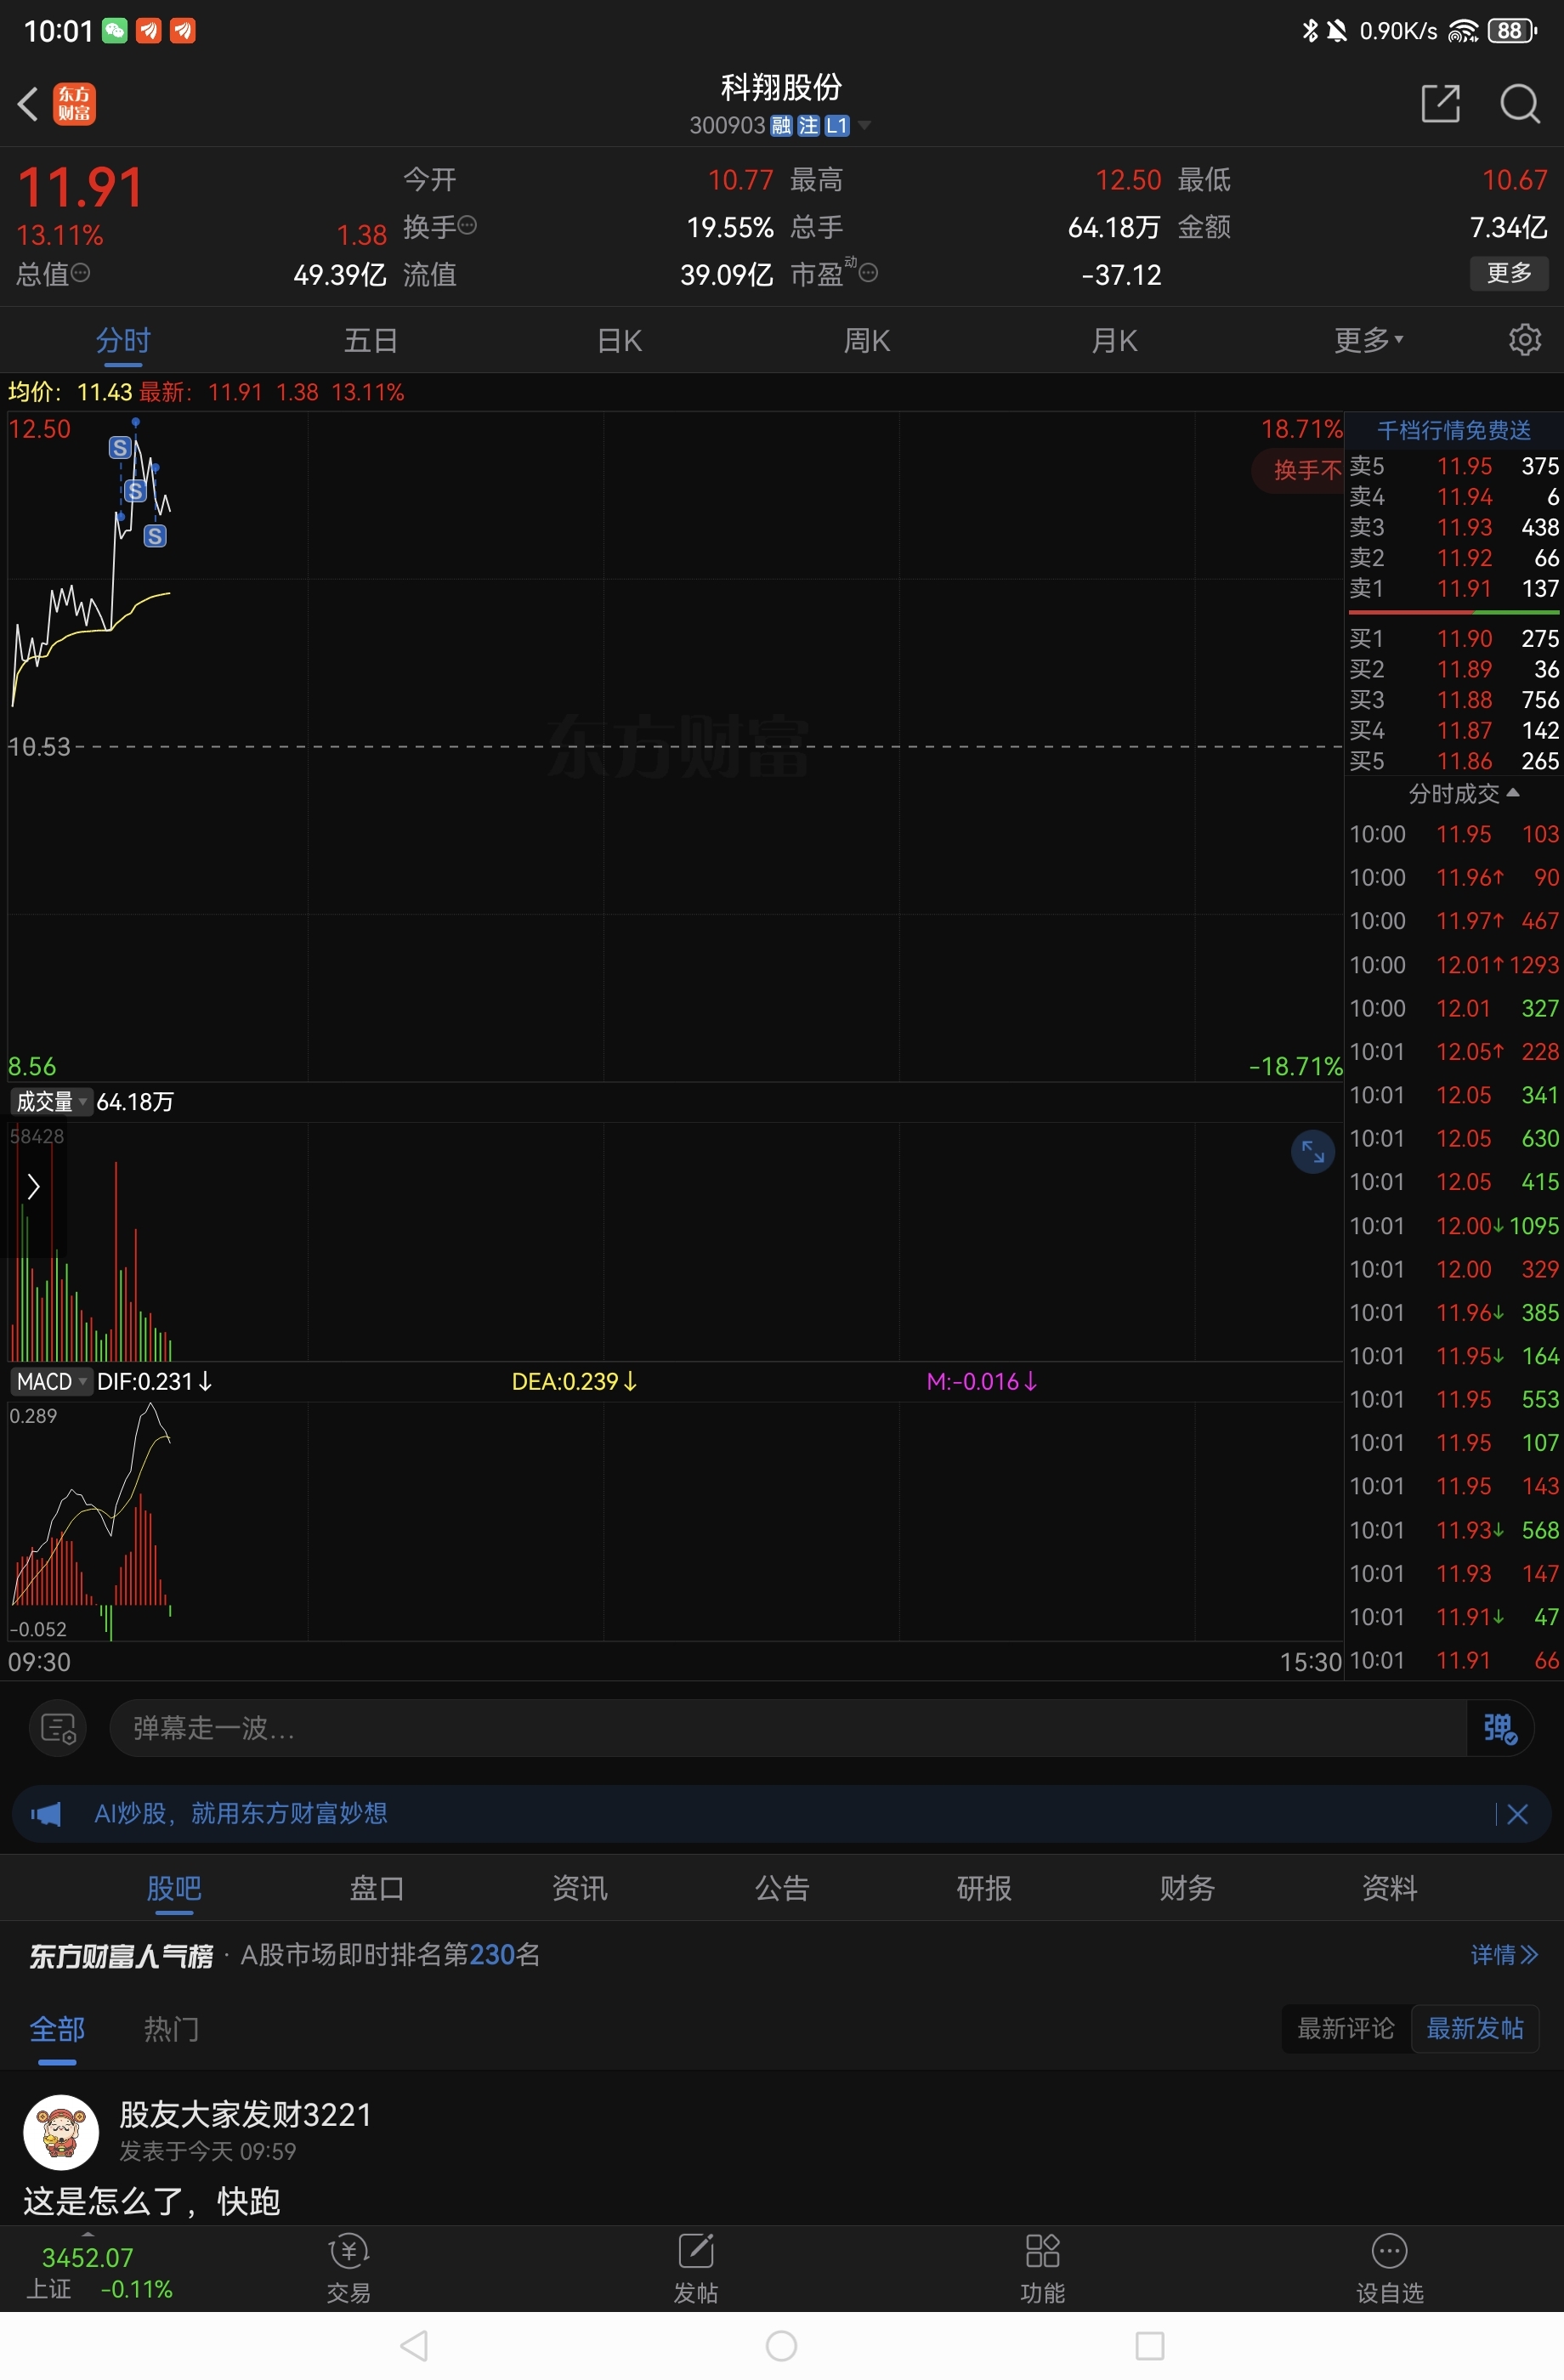
Task: Sort posts by 最新发帖
Action: 1475,2028
